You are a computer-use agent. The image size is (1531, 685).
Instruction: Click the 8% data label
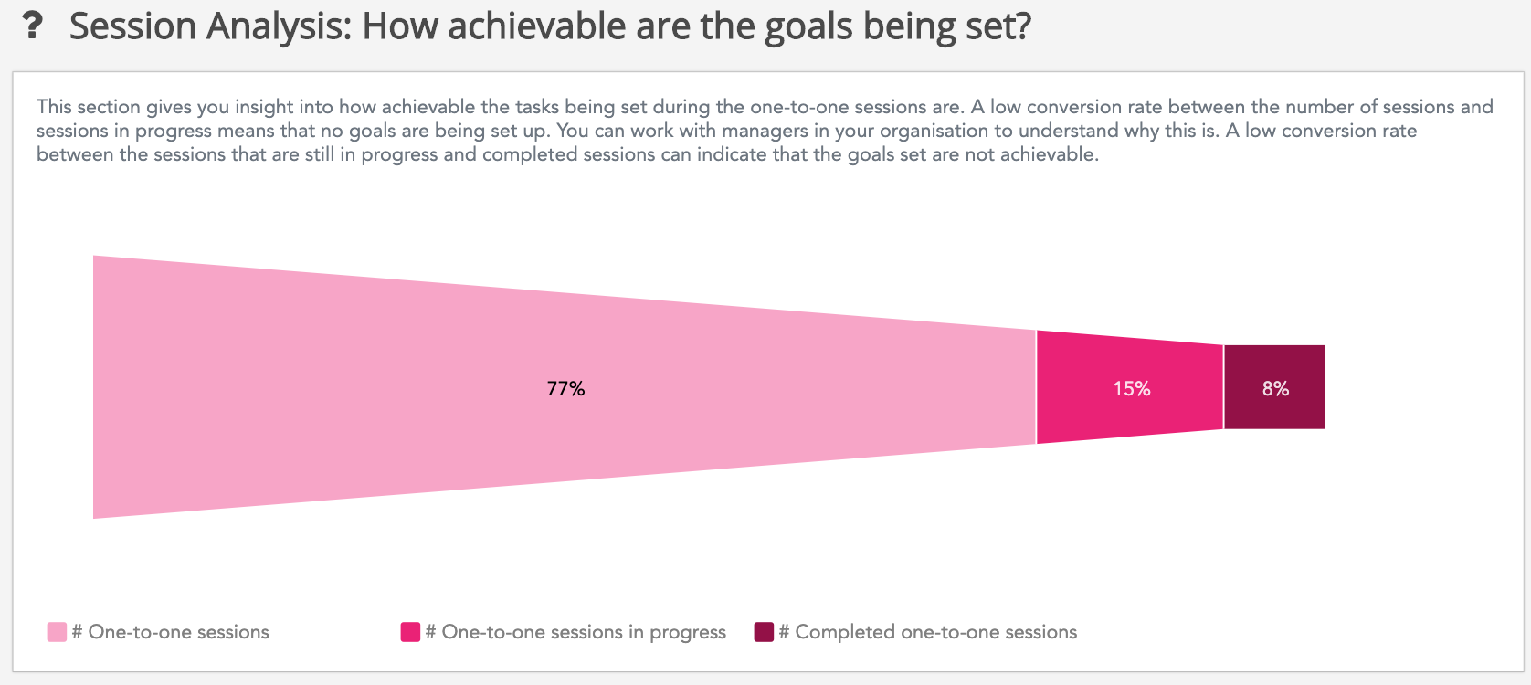1275,389
